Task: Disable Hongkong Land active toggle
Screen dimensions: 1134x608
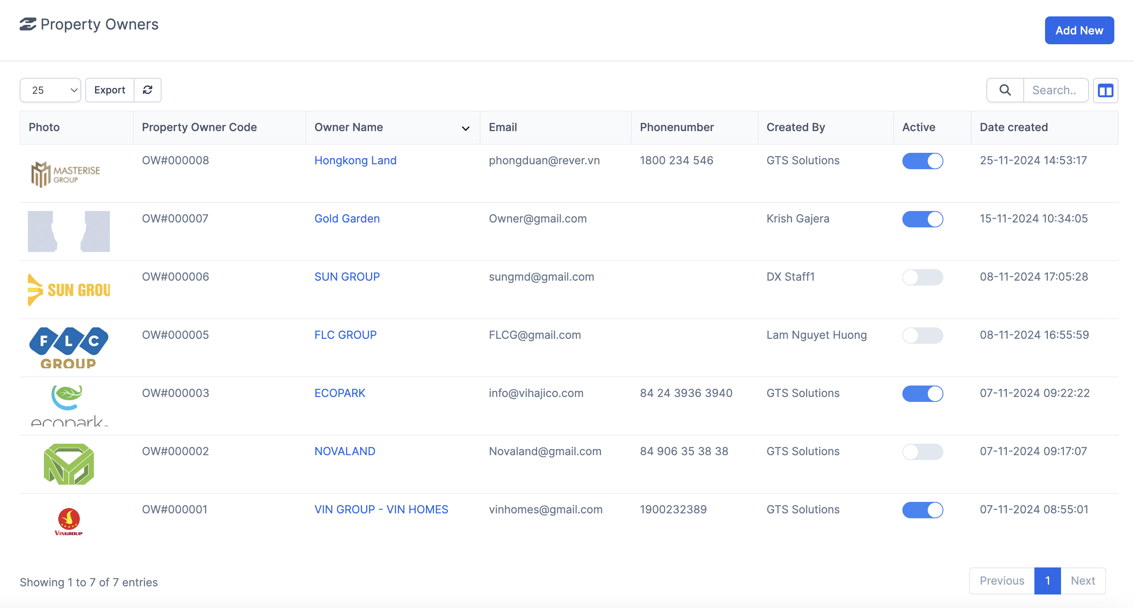Action: pyautogui.click(x=923, y=161)
